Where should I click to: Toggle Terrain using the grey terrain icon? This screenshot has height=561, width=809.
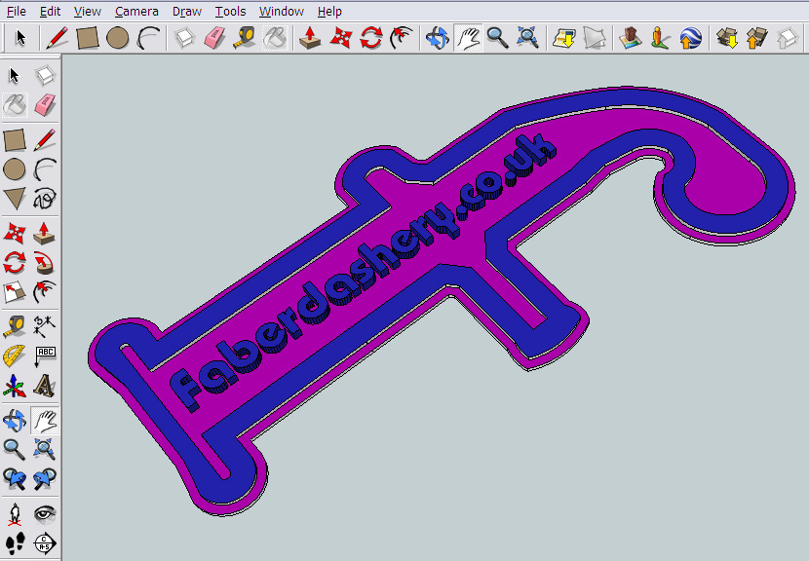coord(595,38)
